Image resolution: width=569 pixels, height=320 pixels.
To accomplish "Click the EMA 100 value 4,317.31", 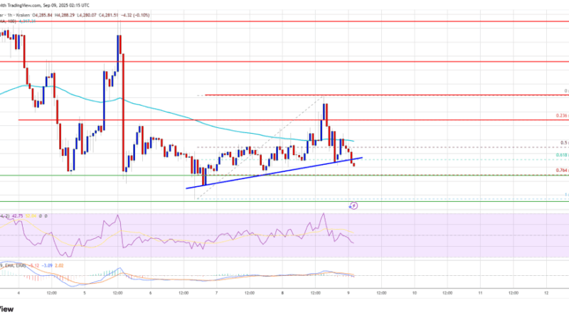I will tap(27, 22).
